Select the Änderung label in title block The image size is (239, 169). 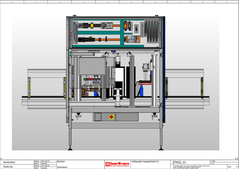pyautogui.click(x=8, y=167)
